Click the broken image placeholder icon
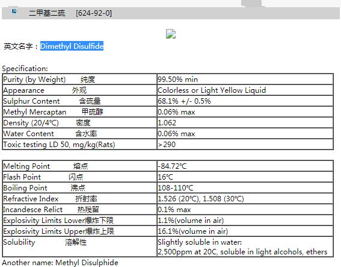This screenshot has width=341, height=267. coord(171,34)
